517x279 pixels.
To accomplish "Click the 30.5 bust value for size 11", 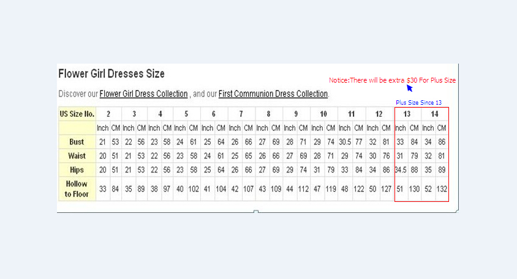I will click(x=345, y=142).
